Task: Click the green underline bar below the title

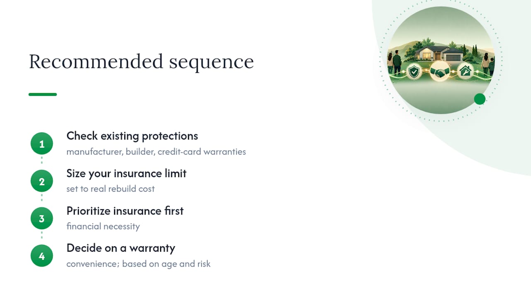Action: point(43,94)
